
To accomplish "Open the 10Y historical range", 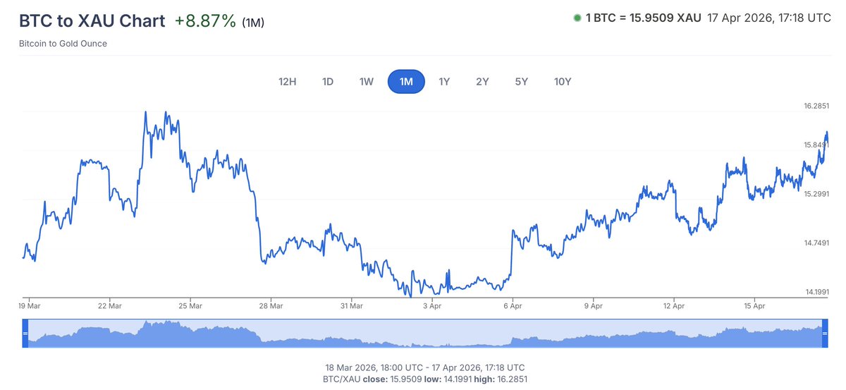I will 563,82.
